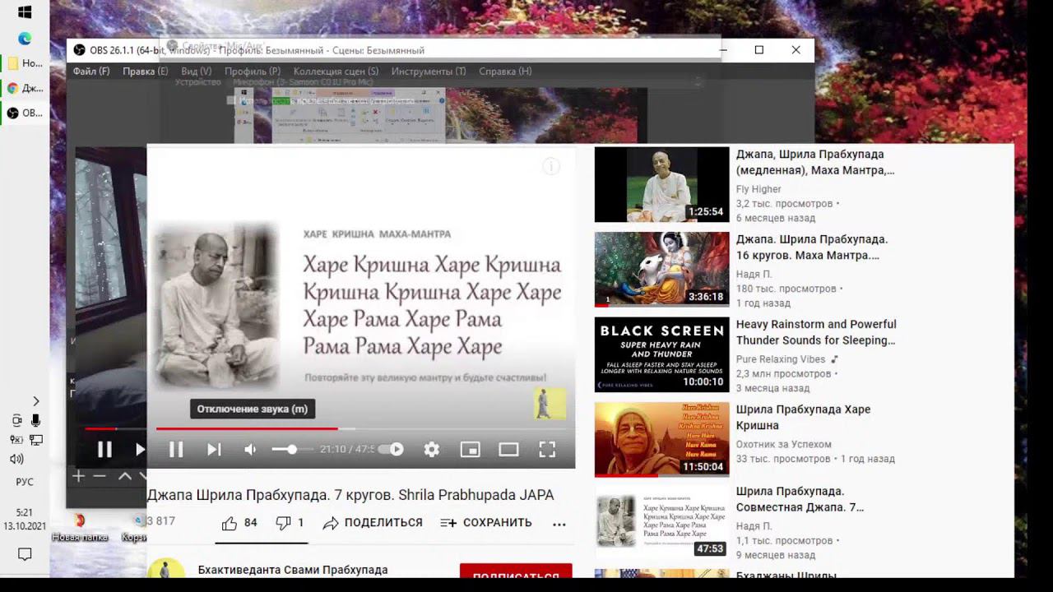Open OBS Инструменты (T) menu

pyautogui.click(x=429, y=72)
